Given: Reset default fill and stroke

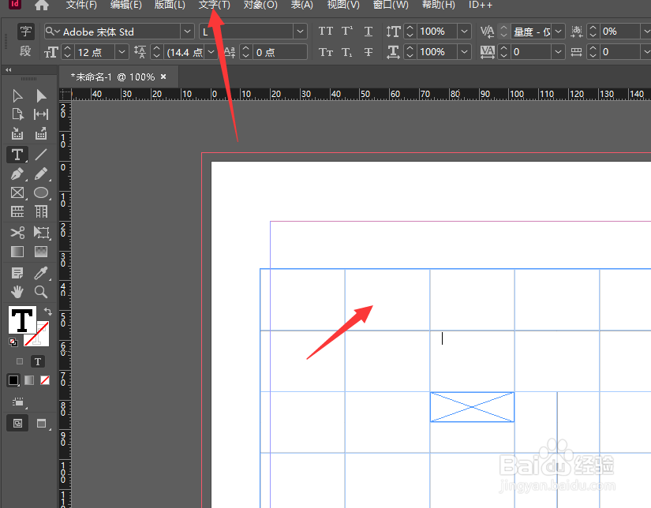Looking at the screenshot, I should [13, 342].
